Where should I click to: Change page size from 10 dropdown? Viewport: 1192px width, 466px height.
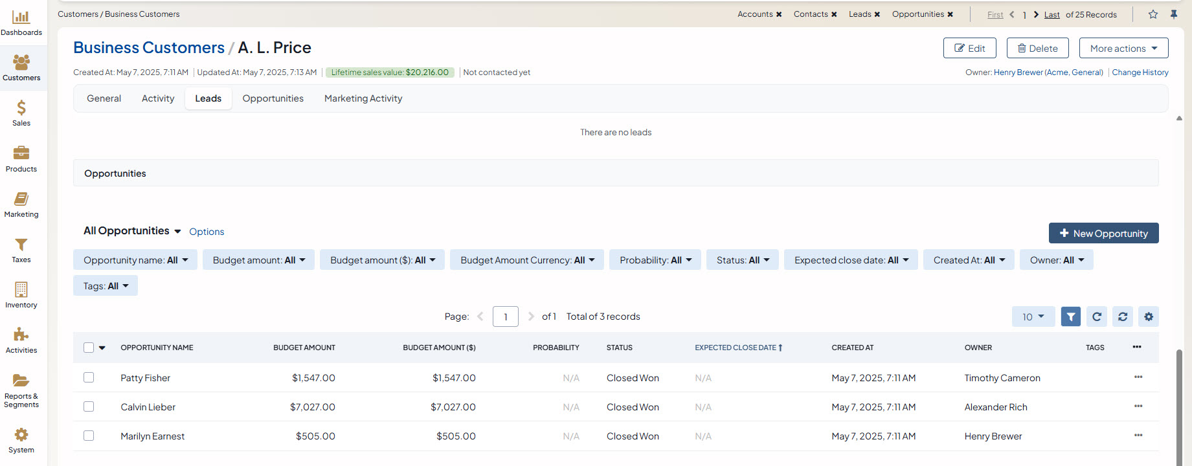(x=1033, y=316)
